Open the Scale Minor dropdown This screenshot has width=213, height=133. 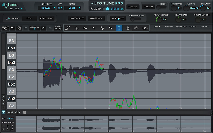click(x=73, y=8)
